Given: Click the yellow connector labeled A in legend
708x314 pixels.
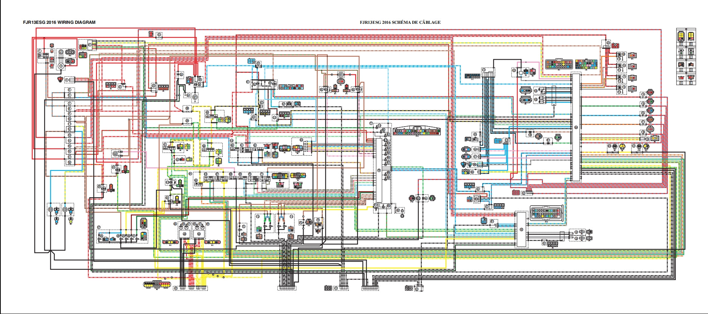Looking at the screenshot, I should (x=681, y=37).
